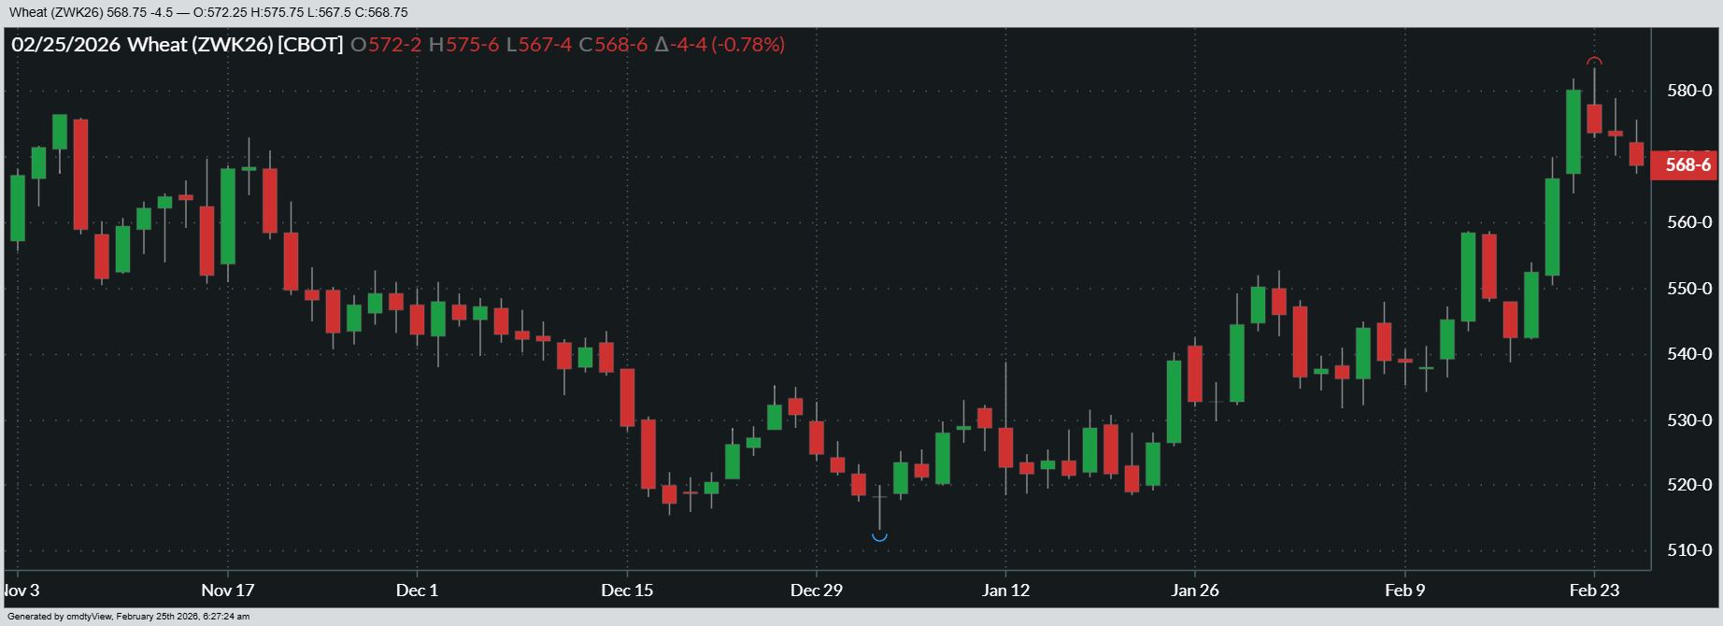Click the 520-0 price axis label

tap(1689, 485)
